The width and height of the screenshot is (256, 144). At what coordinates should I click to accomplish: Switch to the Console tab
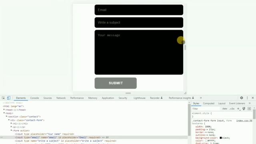(x=34, y=98)
